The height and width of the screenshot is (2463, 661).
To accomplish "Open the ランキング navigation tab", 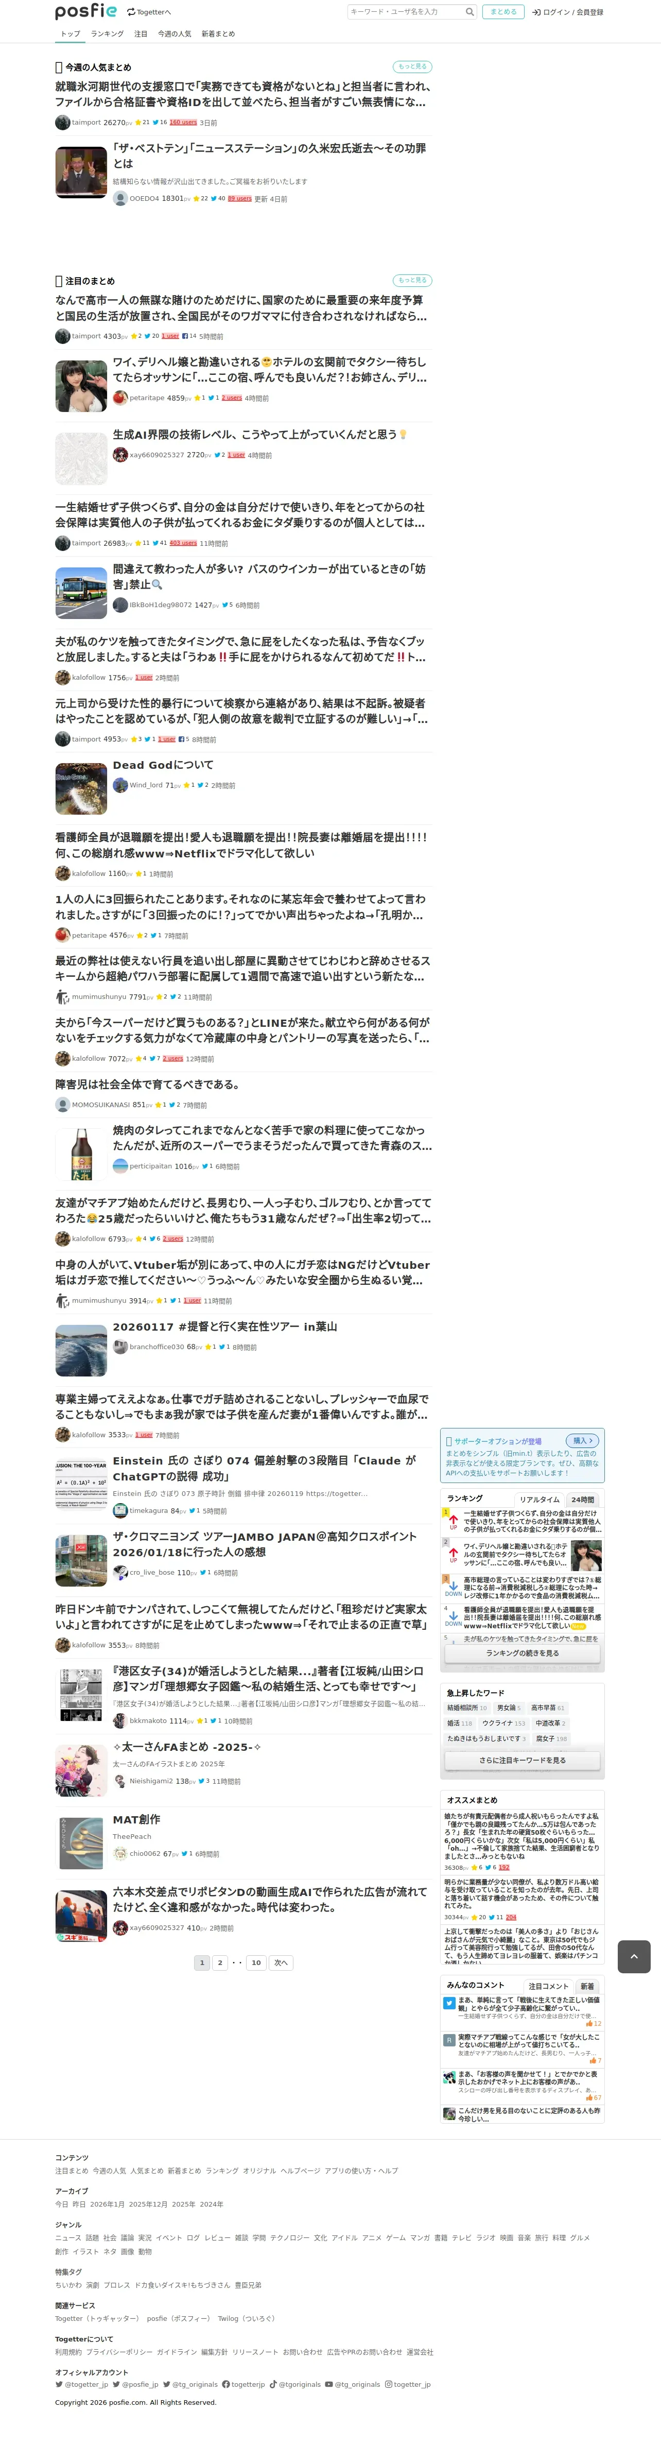I will pyautogui.click(x=107, y=33).
